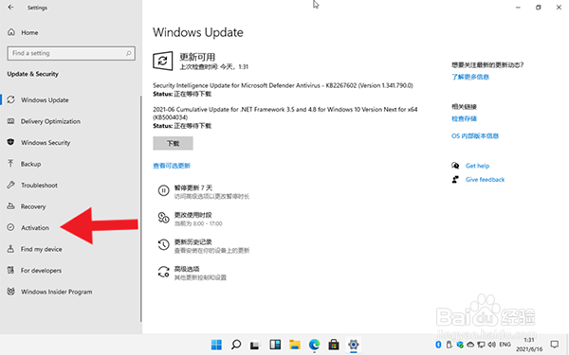
Task: Click the Windows Insider Program icon
Action: point(10,292)
